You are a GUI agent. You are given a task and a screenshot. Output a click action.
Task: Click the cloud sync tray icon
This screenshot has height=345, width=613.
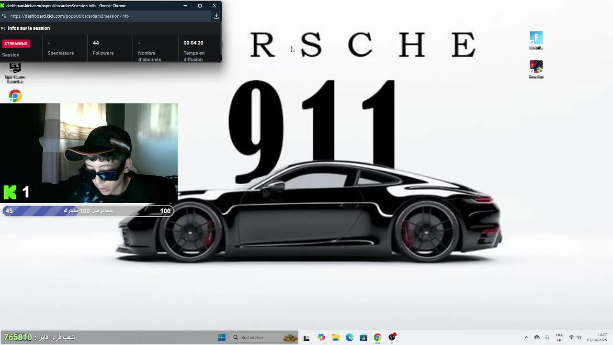pyautogui.click(x=537, y=337)
